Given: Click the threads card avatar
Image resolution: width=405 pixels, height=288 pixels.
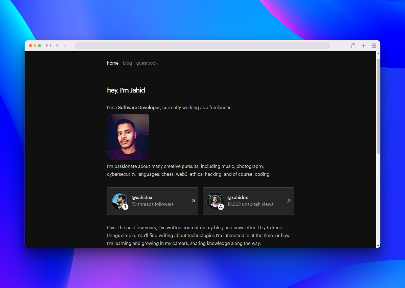Looking at the screenshot, I should 119,201.
